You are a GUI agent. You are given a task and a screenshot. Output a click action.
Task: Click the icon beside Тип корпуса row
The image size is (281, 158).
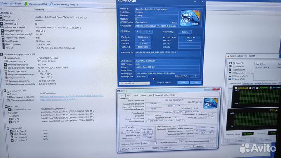5,58
